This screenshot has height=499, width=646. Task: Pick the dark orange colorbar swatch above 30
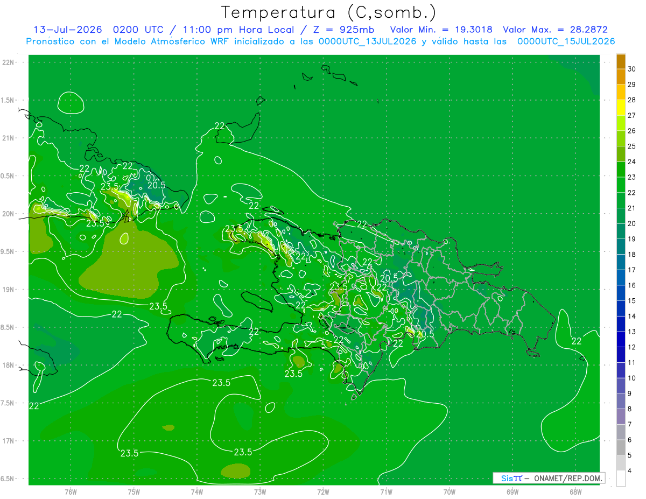click(x=621, y=61)
